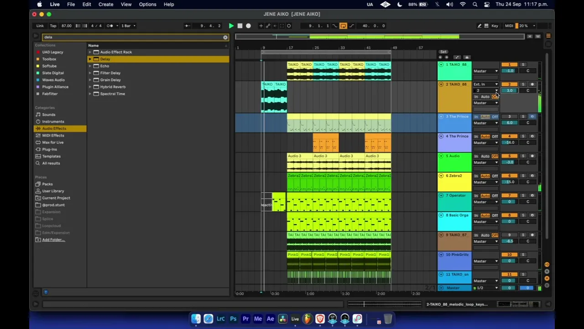Open the Create menu

pyautogui.click(x=105, y=4)
